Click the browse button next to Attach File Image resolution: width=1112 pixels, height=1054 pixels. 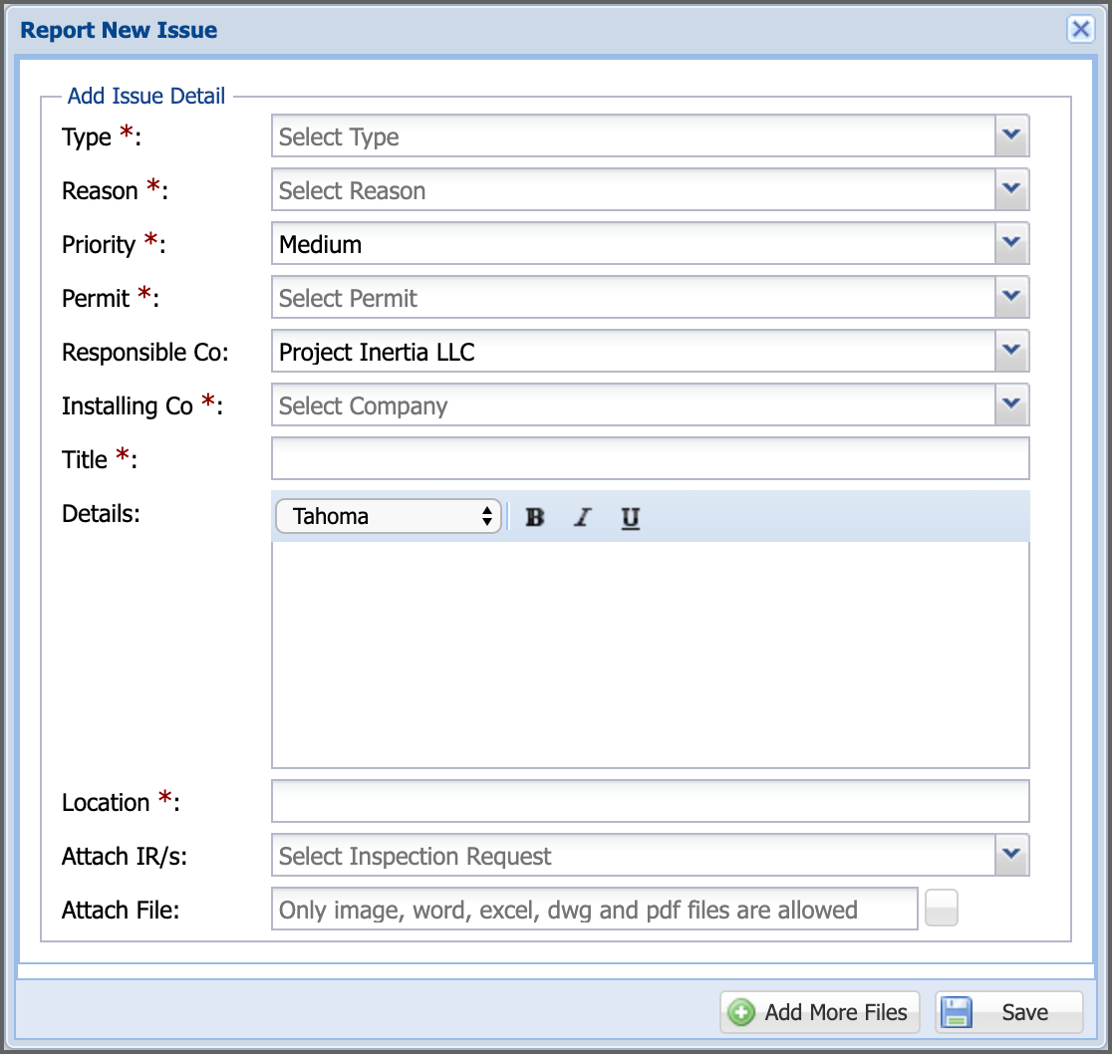(x=941, y=908)
